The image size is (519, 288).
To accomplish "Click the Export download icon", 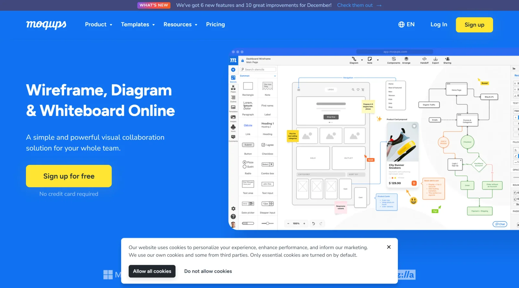I will [x=435, y=59].
